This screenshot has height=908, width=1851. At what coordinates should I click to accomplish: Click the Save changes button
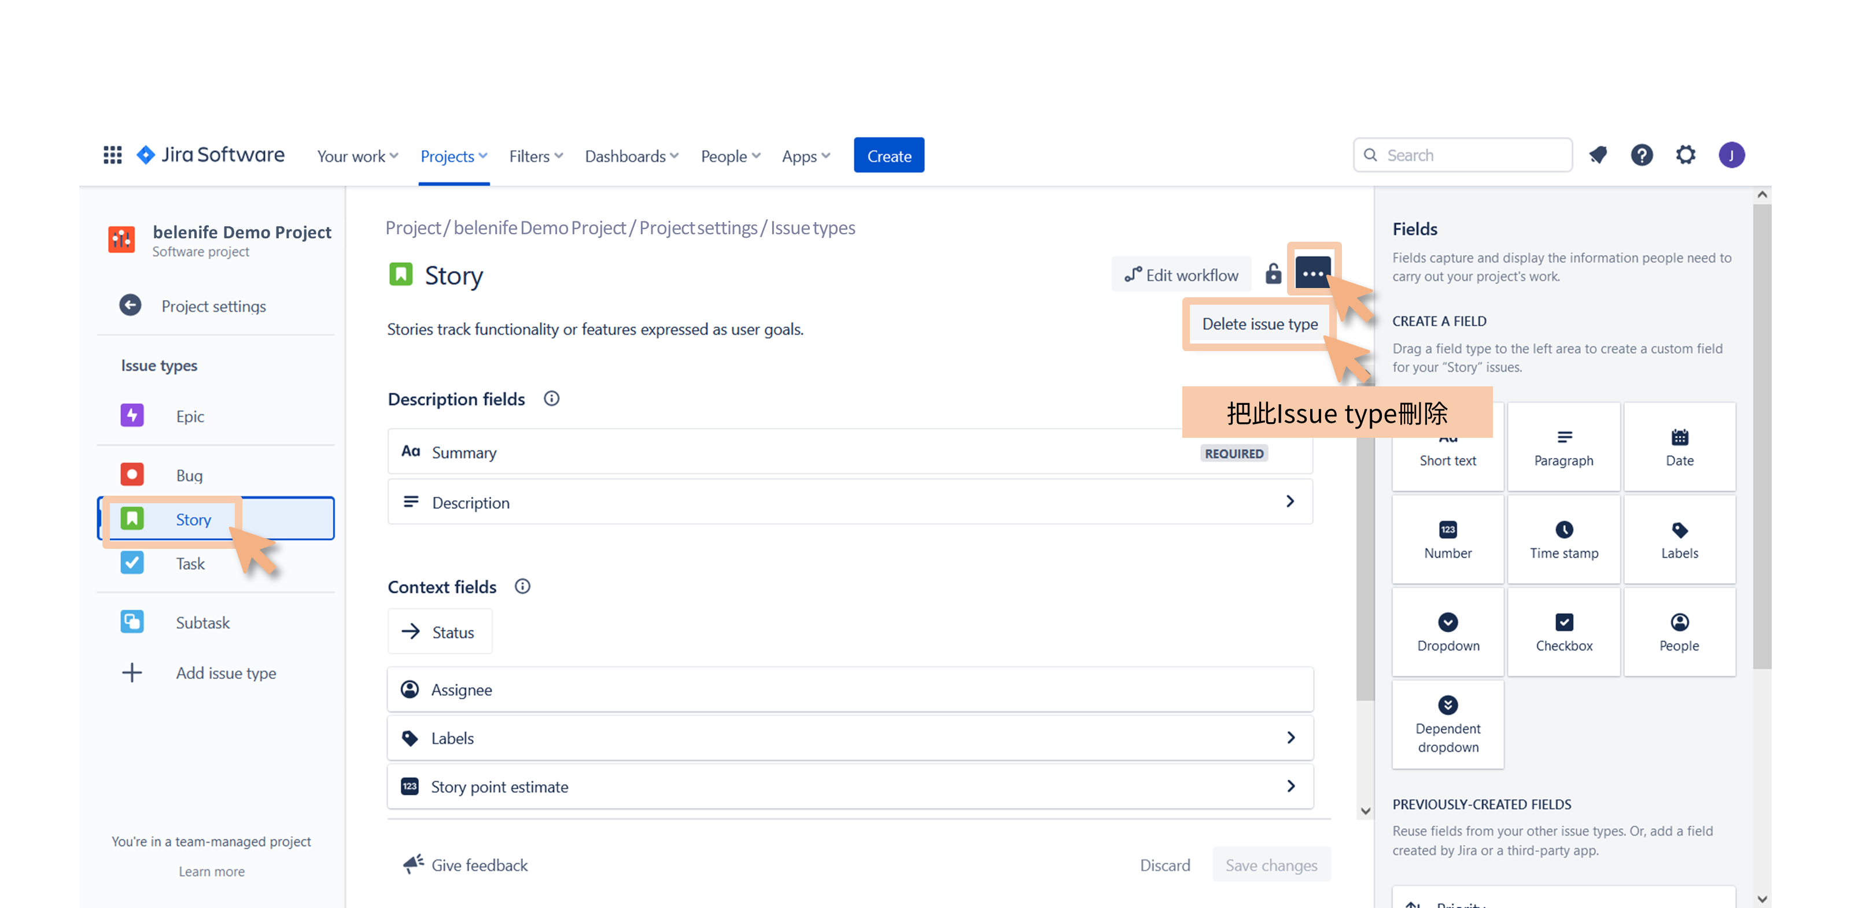click(x=1271, y=865)
